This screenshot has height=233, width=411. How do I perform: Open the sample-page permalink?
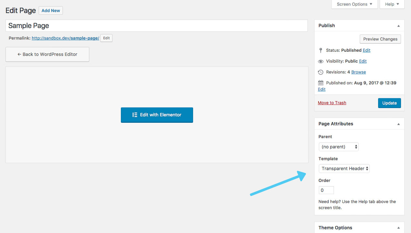pos(65,38)
